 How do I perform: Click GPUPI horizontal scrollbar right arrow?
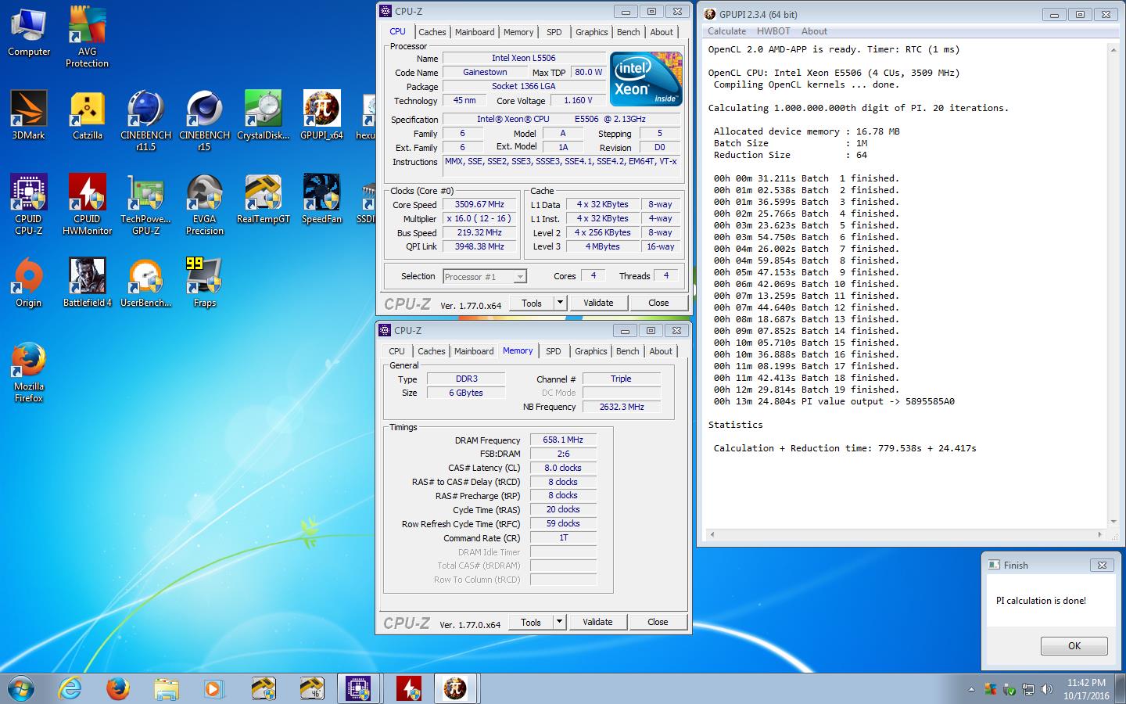(1100, 535)
